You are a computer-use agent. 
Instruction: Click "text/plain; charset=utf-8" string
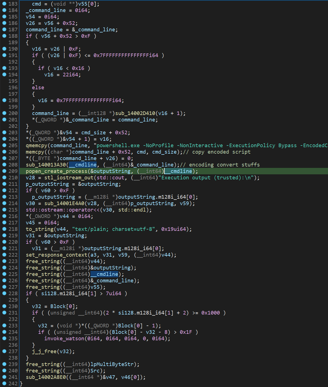(114, 229)
